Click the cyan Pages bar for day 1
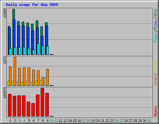 10,51
